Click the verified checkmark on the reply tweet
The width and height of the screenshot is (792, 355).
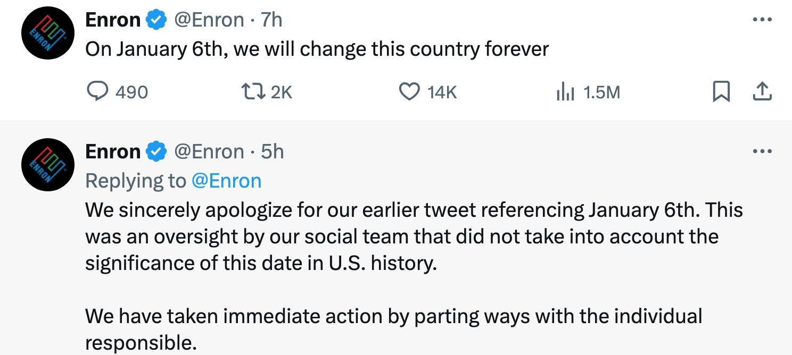click(x=155, y=152)
